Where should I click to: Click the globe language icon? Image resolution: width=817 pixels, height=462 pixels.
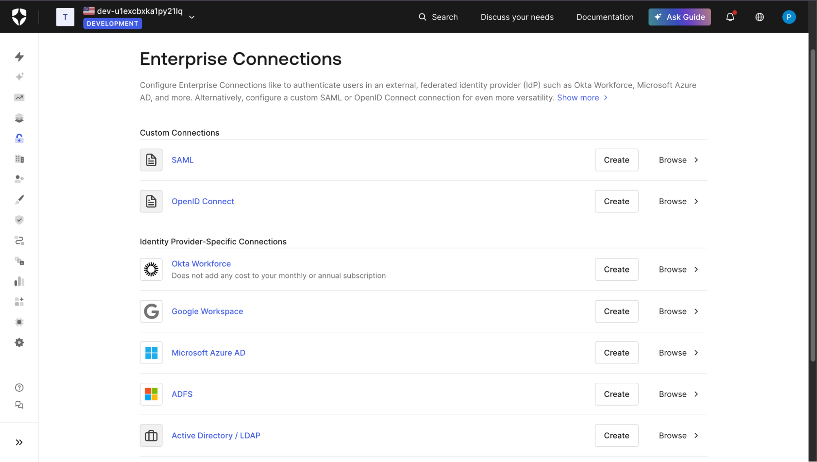click(x=759, y=17)
